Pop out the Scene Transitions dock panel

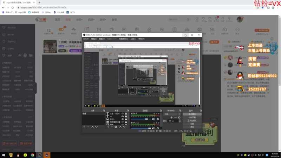tap(180, 111)
